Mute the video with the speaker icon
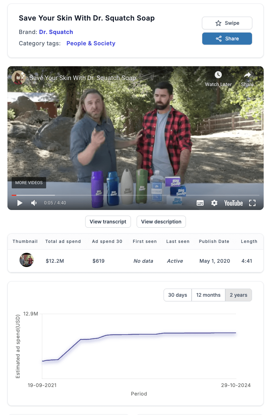The height and width of the screenshot is (415, 269). [34, 203]
